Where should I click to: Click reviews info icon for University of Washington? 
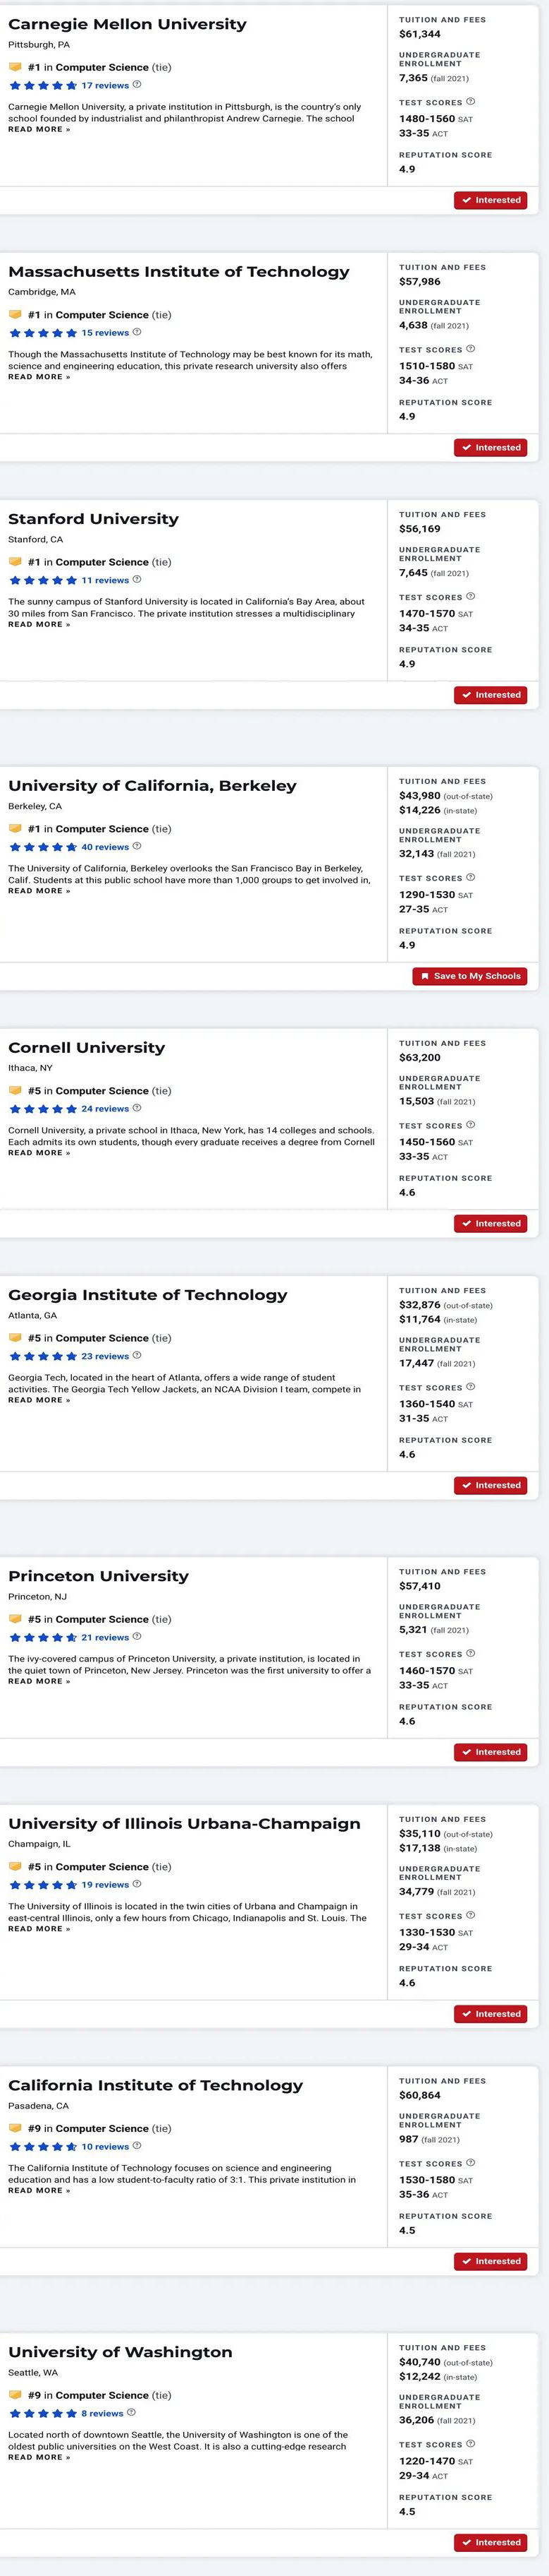tap(132, 2412)
